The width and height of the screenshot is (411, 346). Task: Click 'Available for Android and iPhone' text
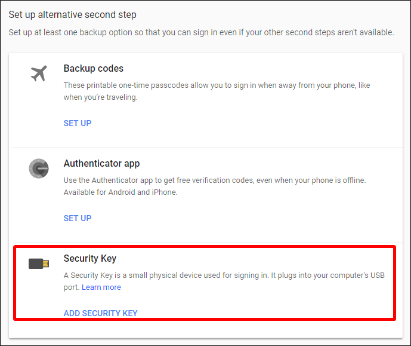120,192
